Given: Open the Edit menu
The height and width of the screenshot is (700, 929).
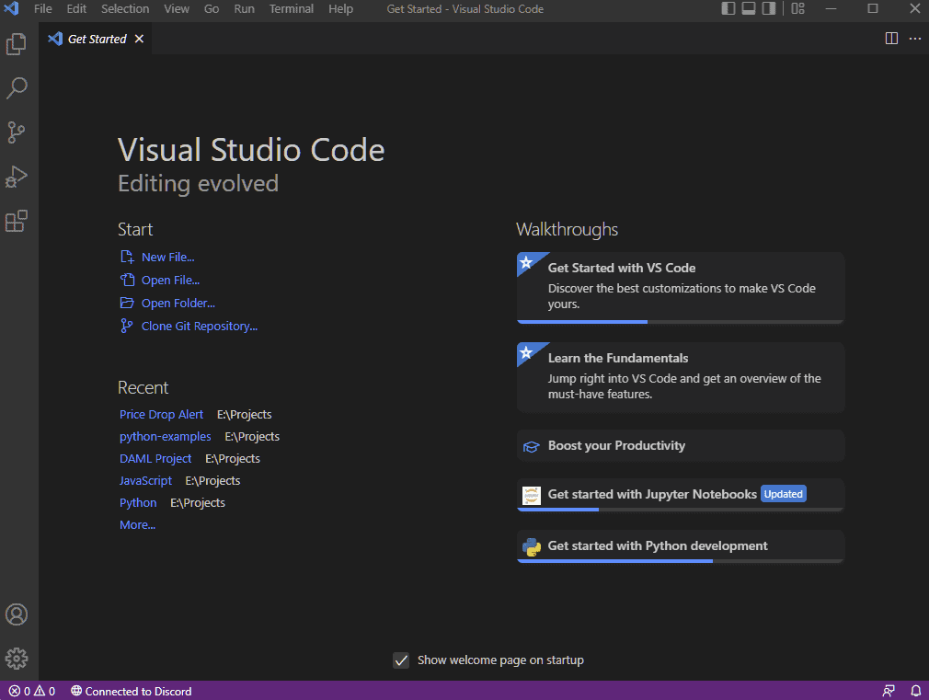Looking at the screenshot, I should point(76,9).
